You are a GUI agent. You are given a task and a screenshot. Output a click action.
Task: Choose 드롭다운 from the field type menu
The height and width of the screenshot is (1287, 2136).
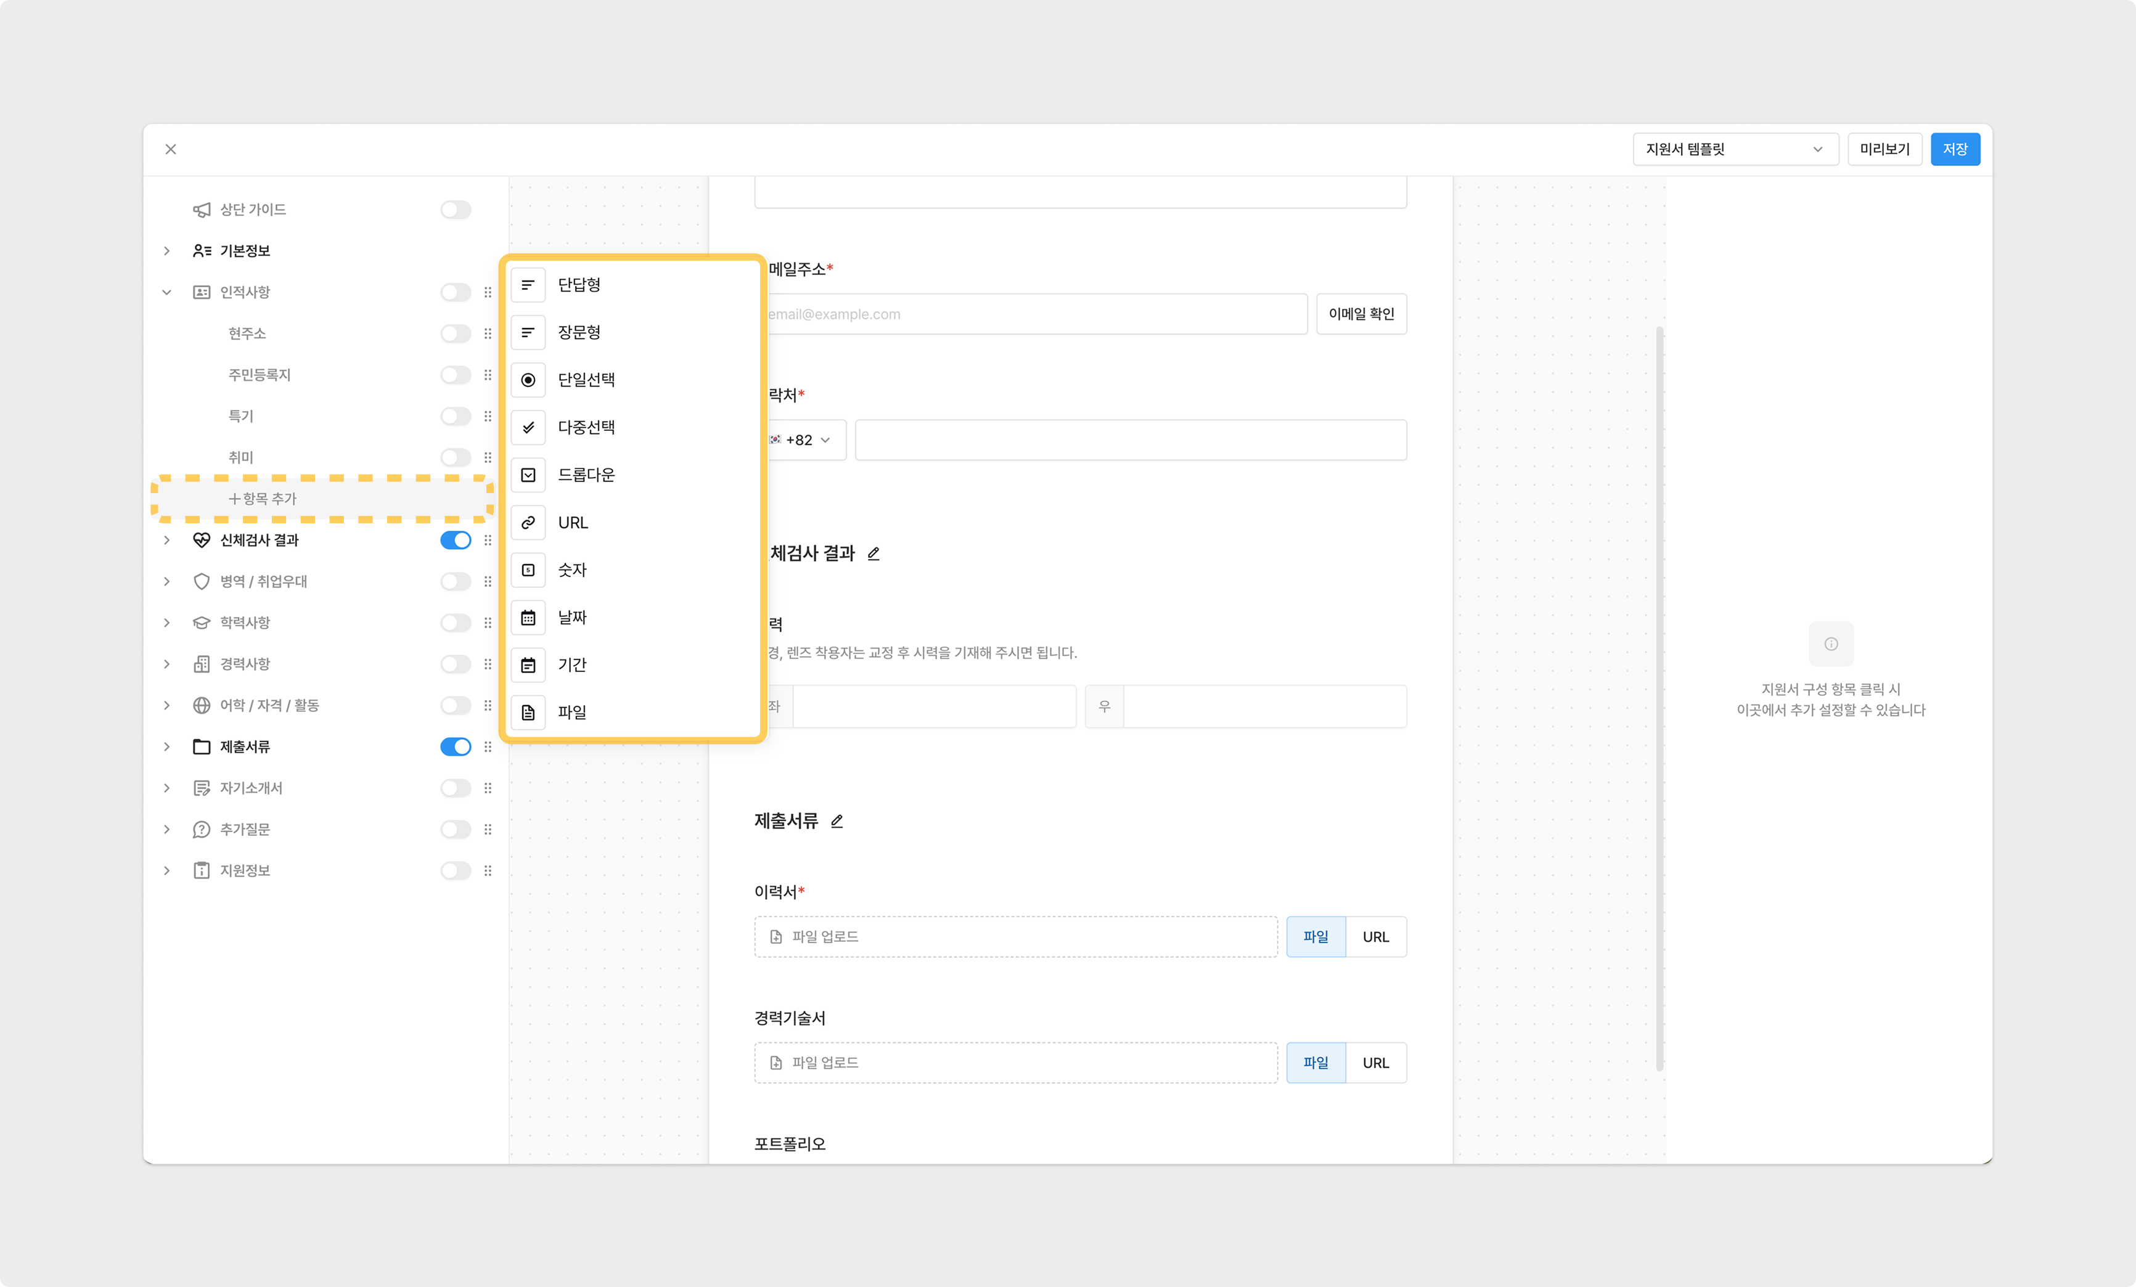click(x=586, y=475)
